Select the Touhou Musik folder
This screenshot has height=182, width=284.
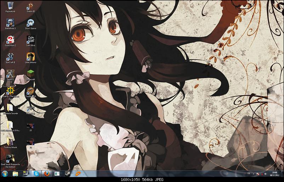pos(10,143)
